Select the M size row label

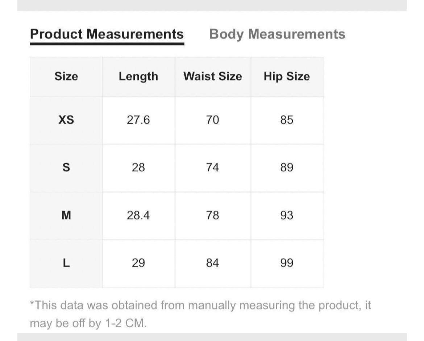coord(66,216)
